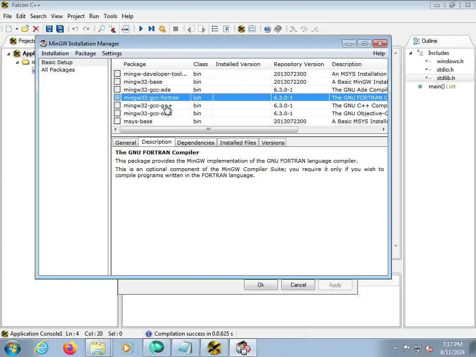Select main() : int in Outline

point(442,86)
